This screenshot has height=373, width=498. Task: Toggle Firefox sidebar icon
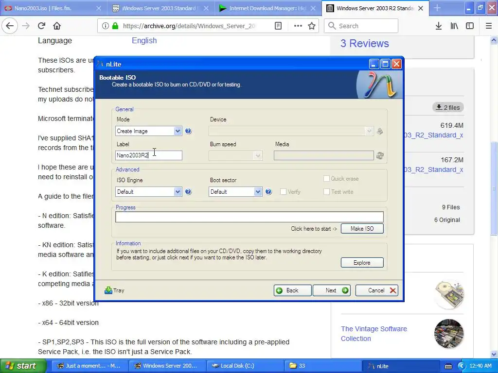(470, 26)
